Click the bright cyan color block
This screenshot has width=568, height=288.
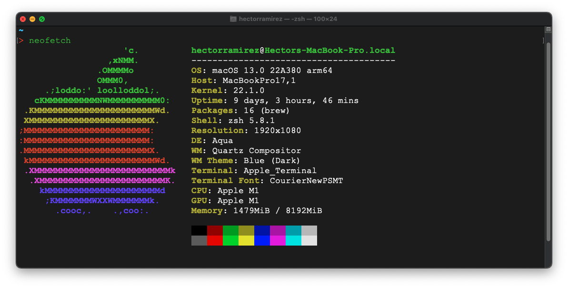[293, 240]
